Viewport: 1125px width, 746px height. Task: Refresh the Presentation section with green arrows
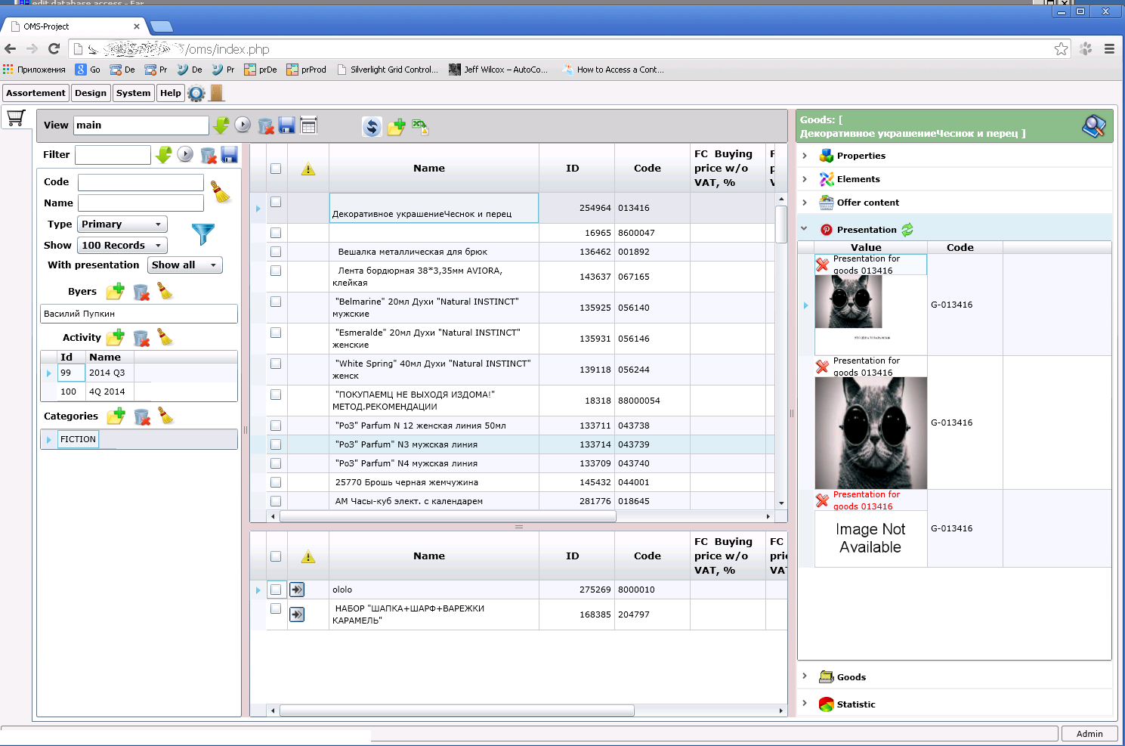[907, 229]
